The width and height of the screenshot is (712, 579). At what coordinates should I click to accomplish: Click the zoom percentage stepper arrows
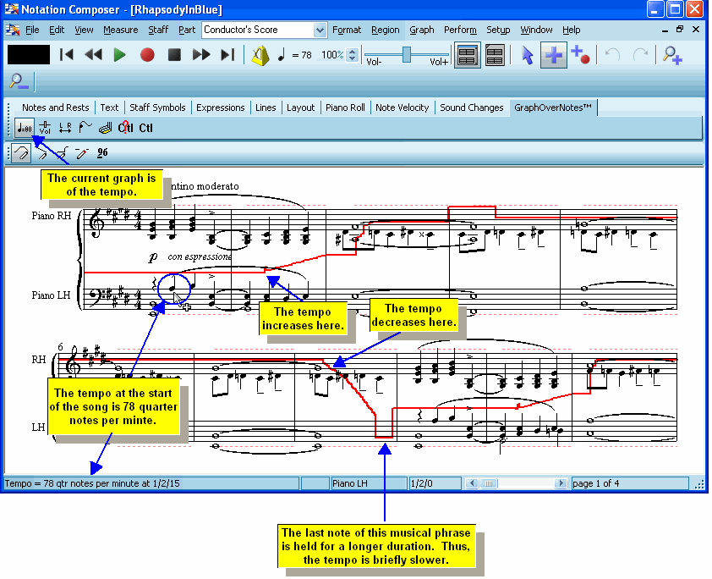[353, 55]
